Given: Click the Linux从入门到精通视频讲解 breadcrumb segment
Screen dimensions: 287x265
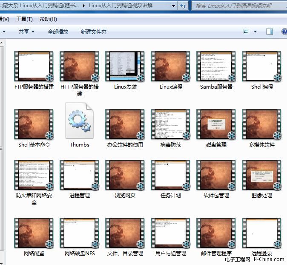Looking at the screenshot, I should [121, 6].
